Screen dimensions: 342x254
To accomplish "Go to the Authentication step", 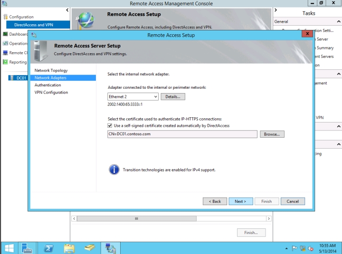I will click(x=47, y=85).
